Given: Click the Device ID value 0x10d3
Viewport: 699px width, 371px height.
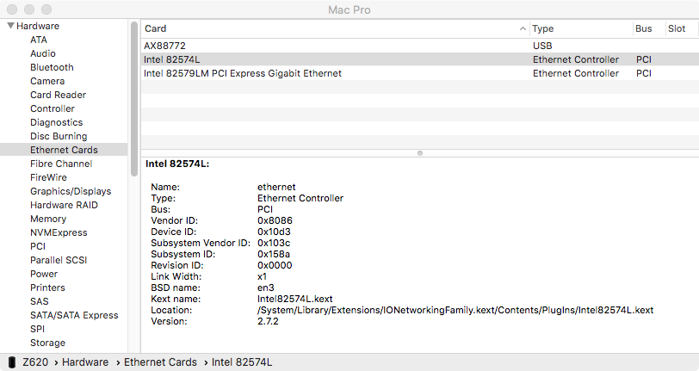Looking at the screenshot, I should click(274, 232).
